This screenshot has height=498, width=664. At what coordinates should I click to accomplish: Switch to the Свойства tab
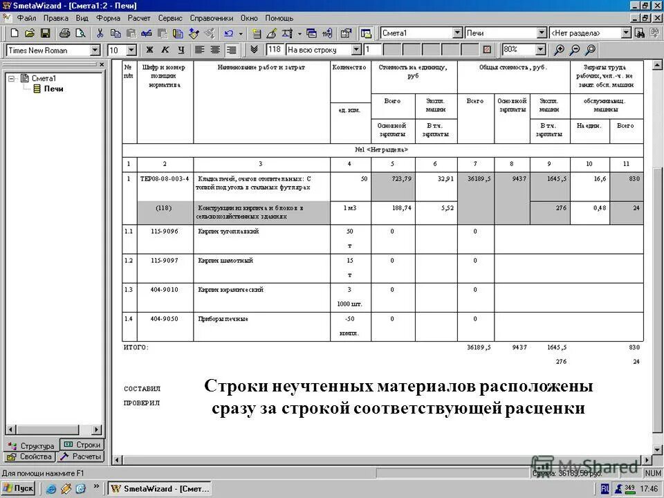[x=30, y=456]
